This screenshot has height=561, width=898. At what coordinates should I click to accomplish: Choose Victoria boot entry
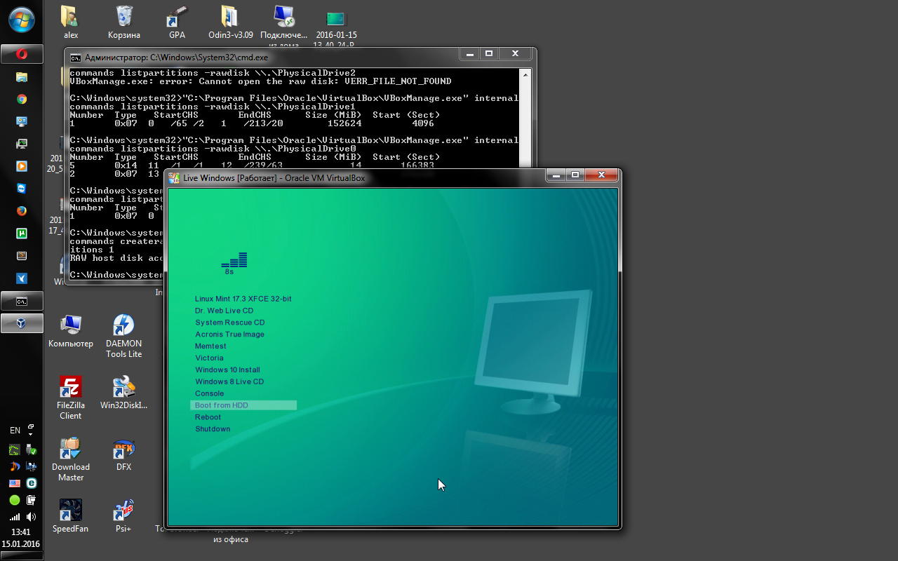tap(209, 358)
